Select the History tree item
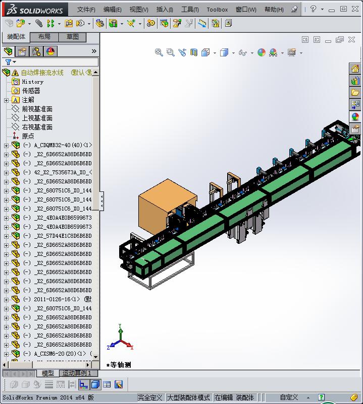The image size is (363, 404). point(32,82)
